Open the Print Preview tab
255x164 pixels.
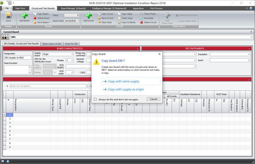tap(156, 8)
